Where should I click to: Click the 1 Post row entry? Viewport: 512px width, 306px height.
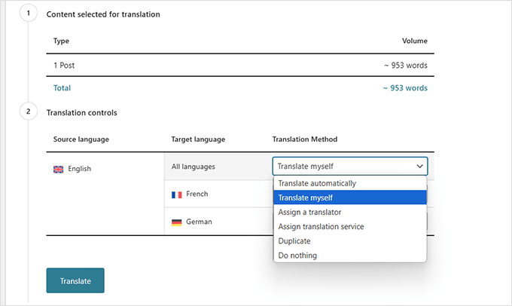64,66
